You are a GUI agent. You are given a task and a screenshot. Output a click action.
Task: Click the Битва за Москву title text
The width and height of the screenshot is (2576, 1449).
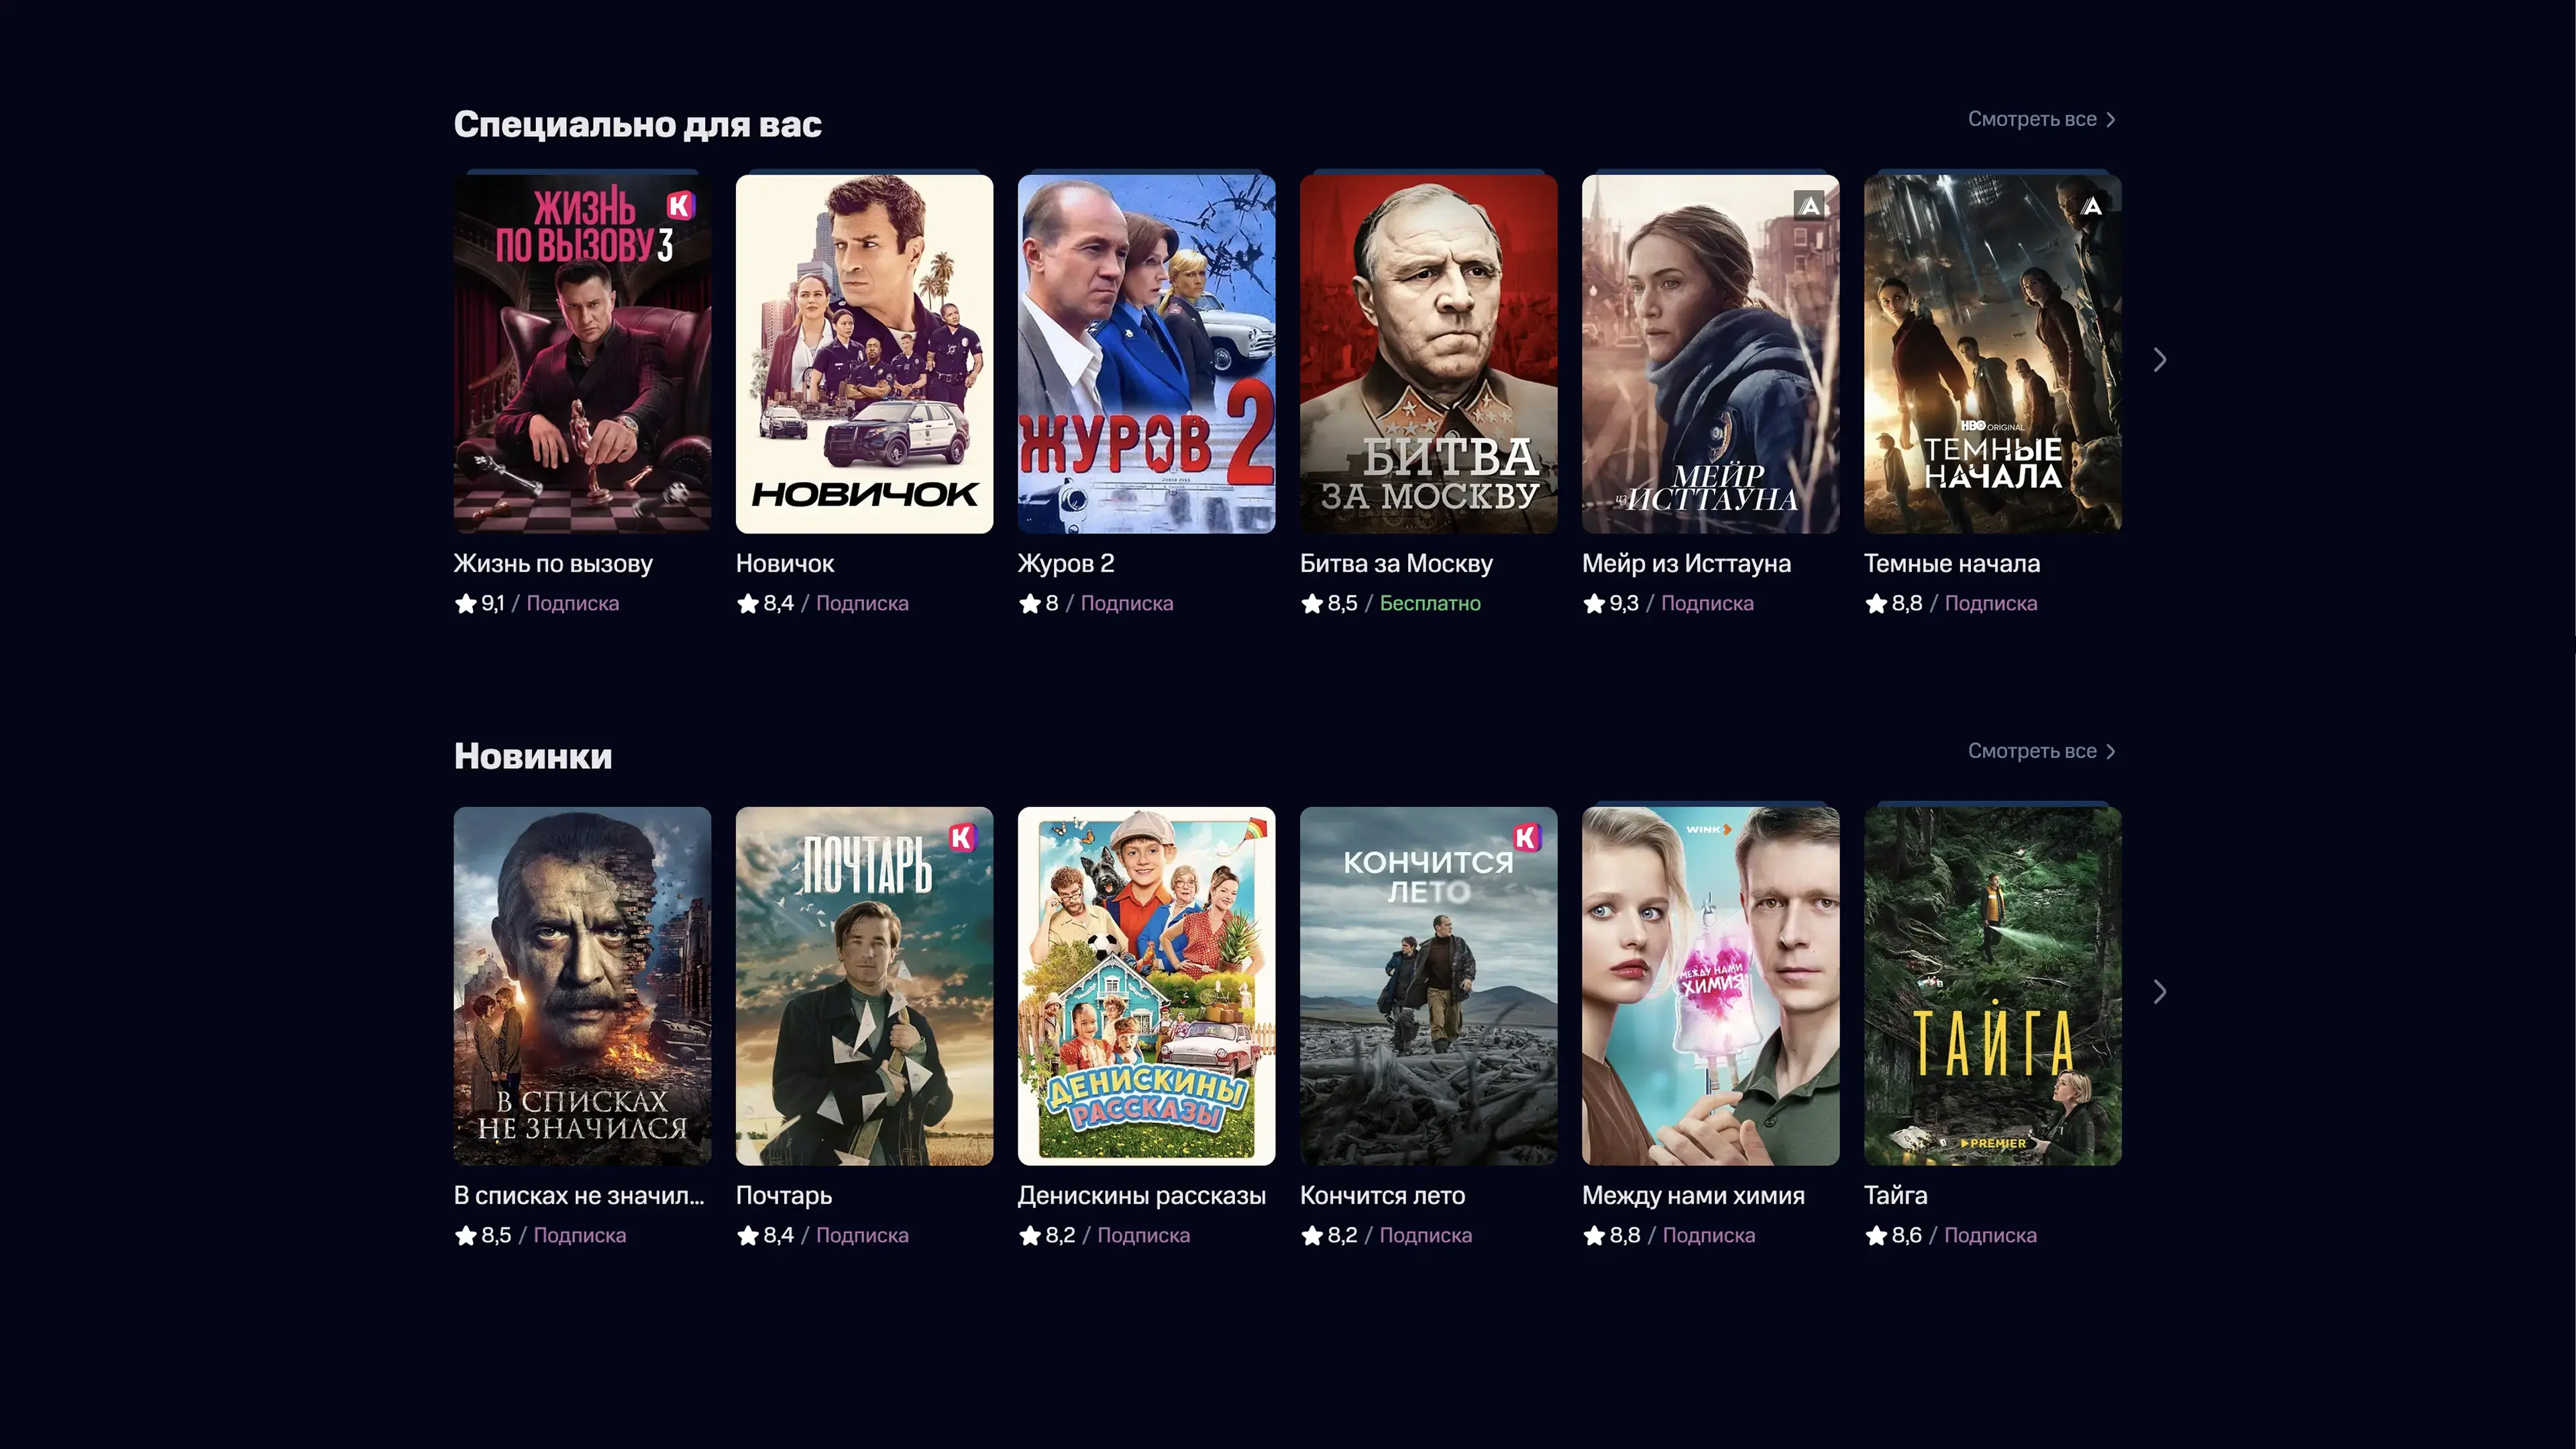click(1396, 564)
